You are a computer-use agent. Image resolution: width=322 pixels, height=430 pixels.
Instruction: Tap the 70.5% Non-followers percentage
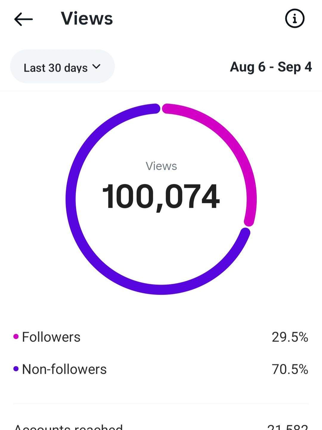coord(290,369)
